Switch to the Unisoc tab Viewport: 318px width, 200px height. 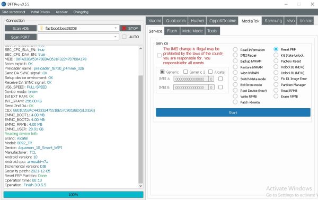click(305, 21)
